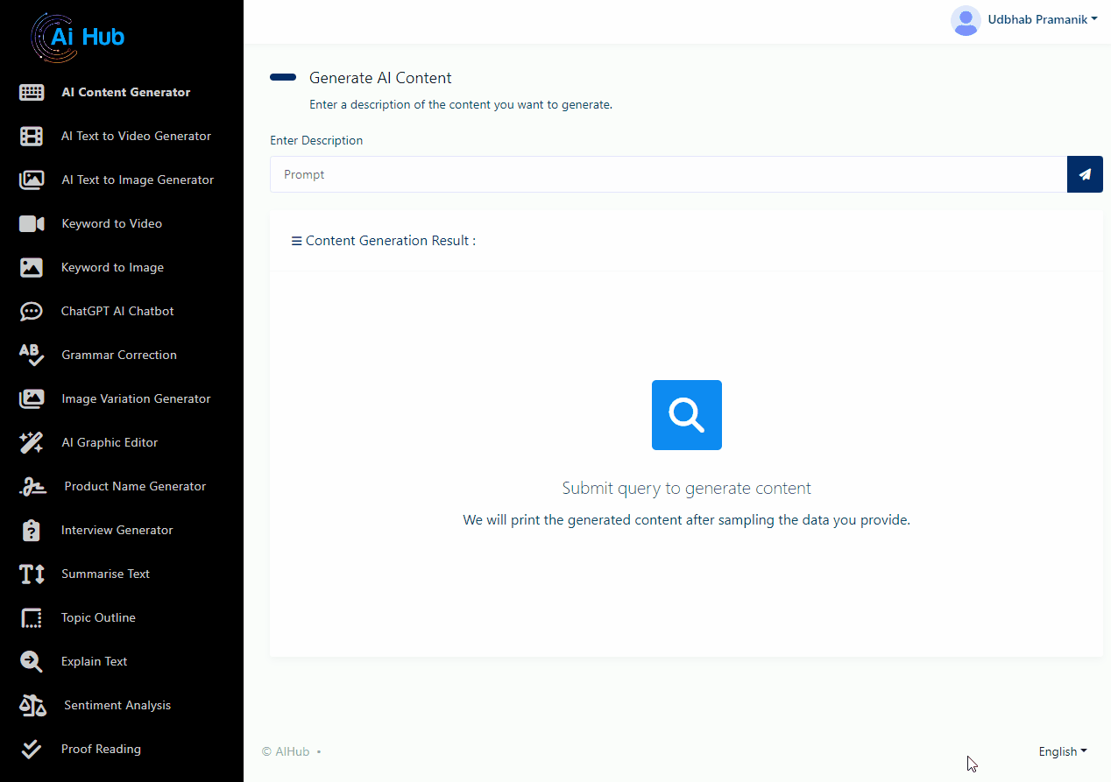Click the Ai Hub logo
This screenshot has width=1111, height=782.
pos(79,36)
